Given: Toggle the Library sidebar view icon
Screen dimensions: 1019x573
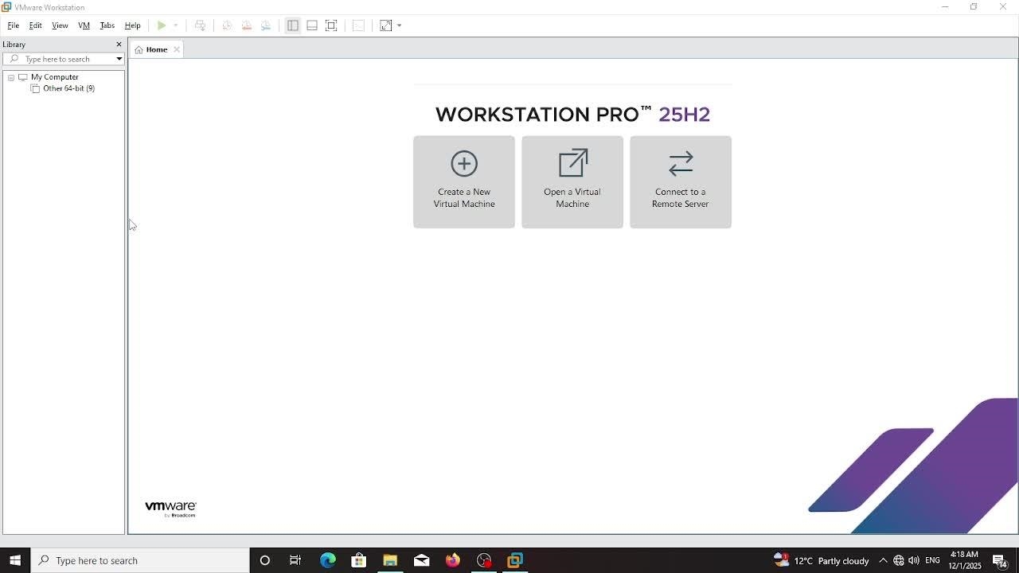Looking at the screenshot, I should 293,25.
